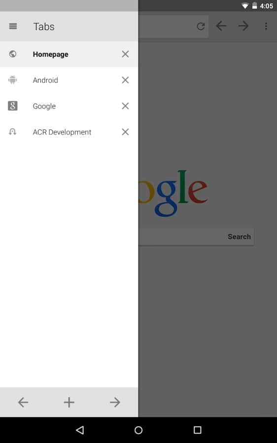
Task: Switch to the Android tab
Action: tap(69, 80)
